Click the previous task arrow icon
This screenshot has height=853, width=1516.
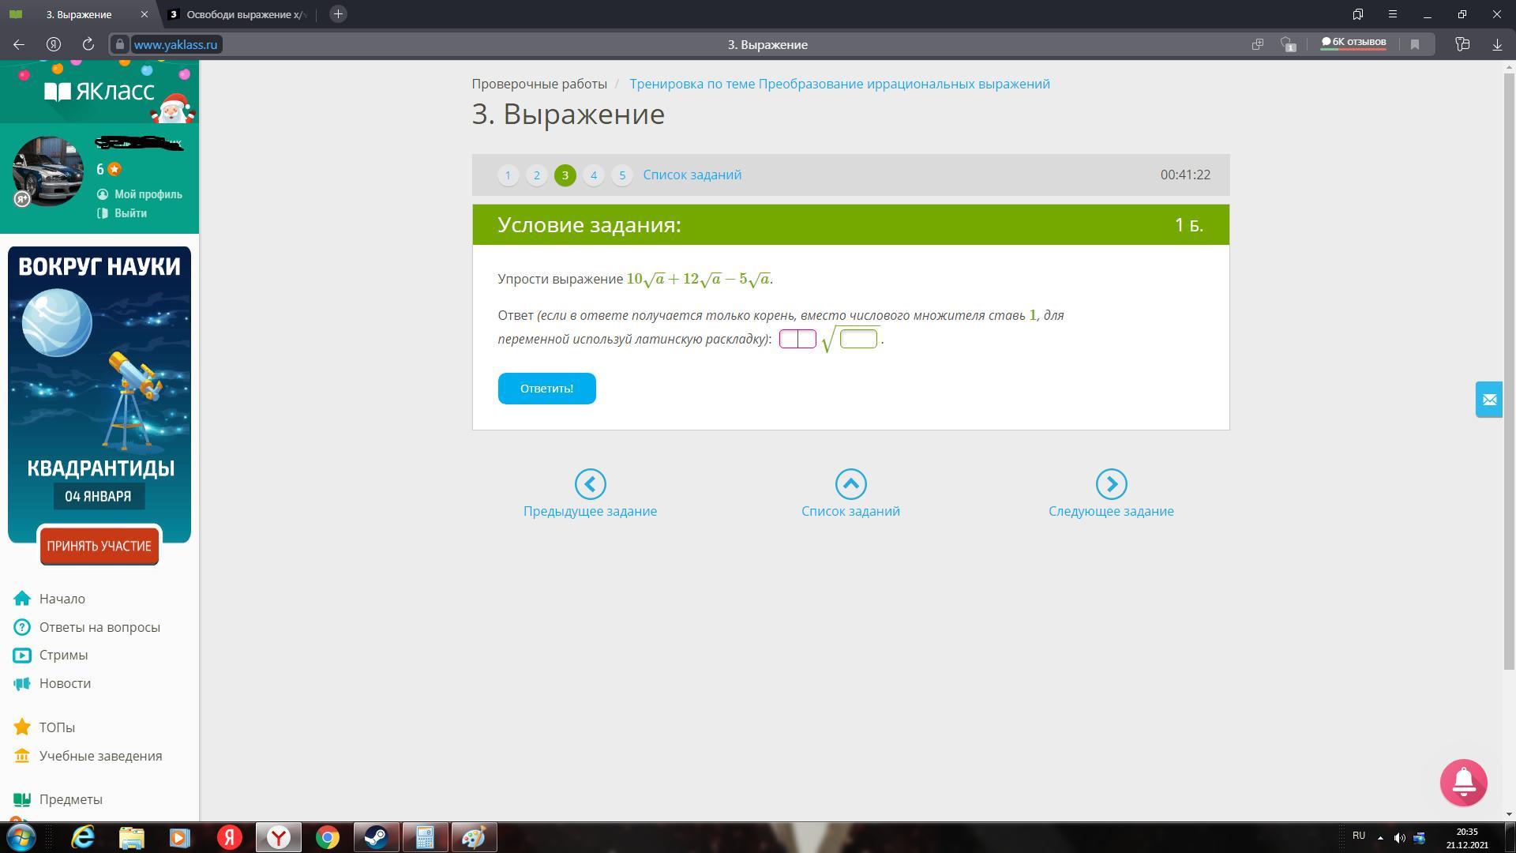[x=590, y=484]
